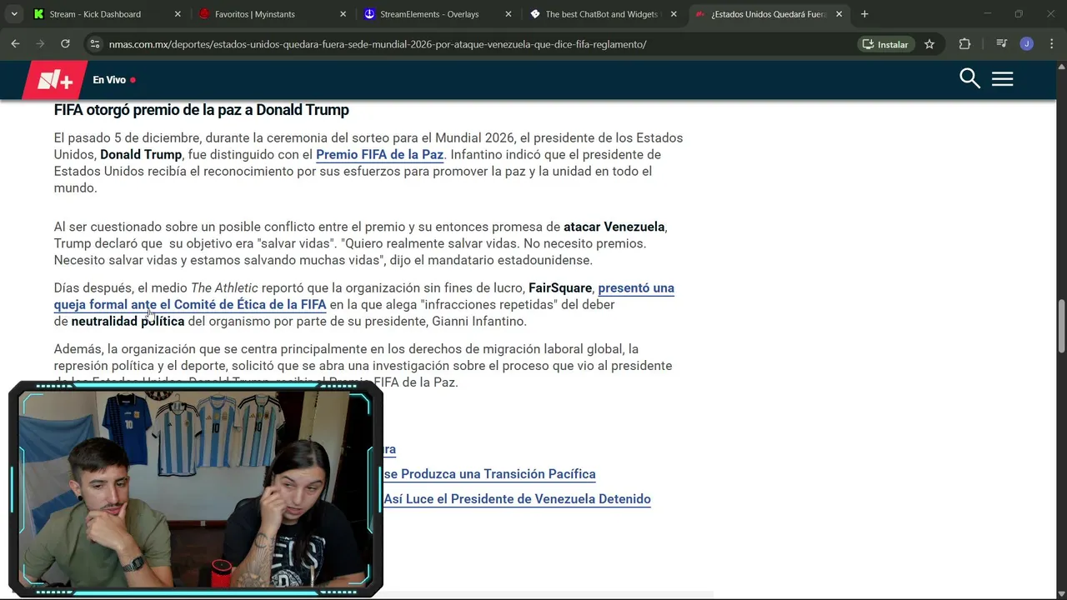Minimize the Chrome window
This screenshot has height=600, width=1067.
coord(987,14)
